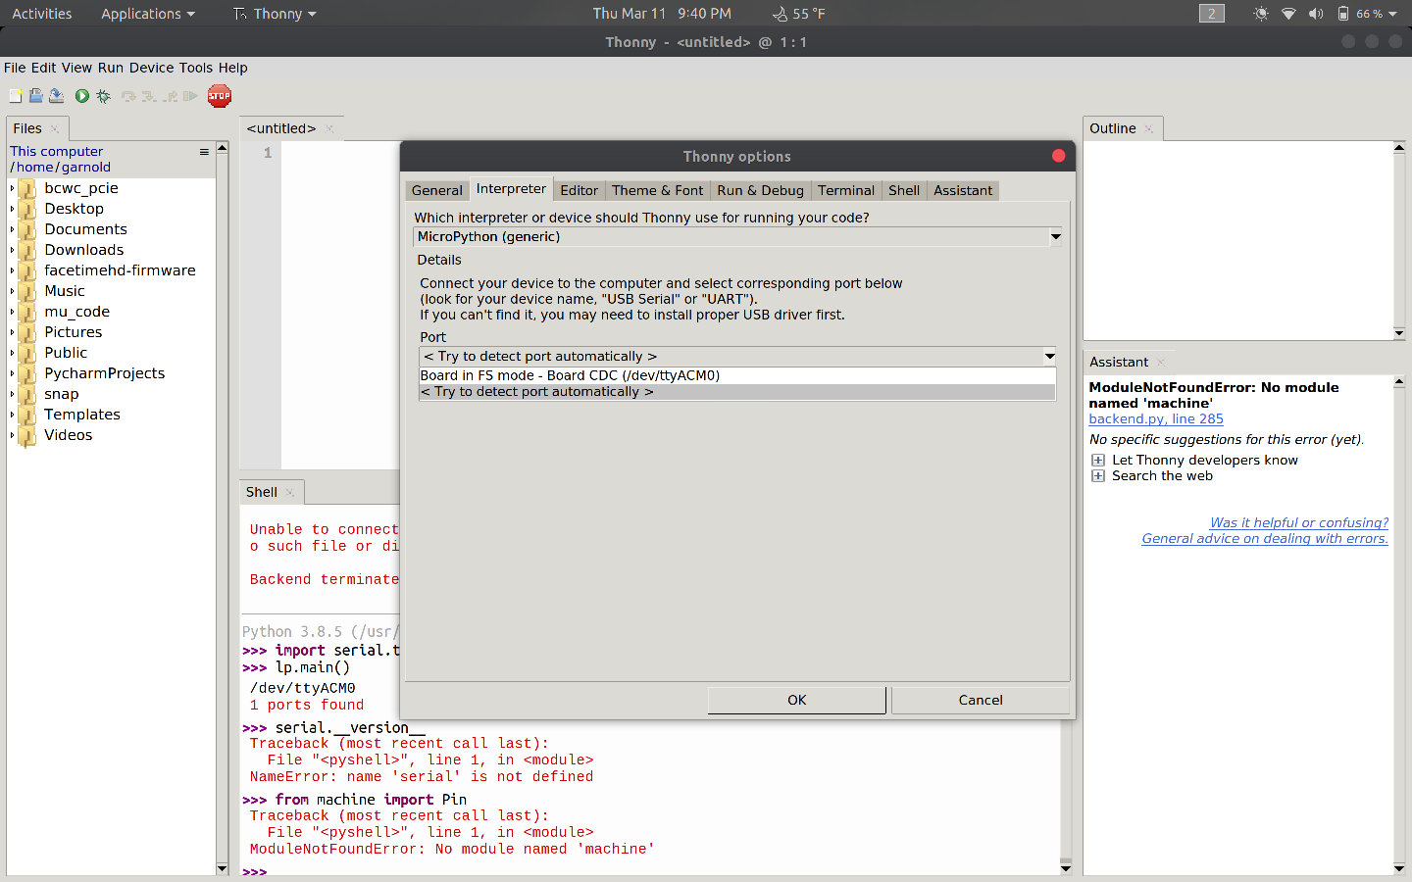
Task: Choose 'Try to detect port automatically' list option
Action: coord(737,391)
